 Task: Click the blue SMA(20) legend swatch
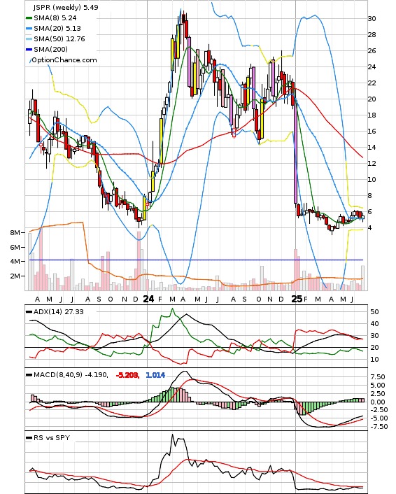click(x=29, y=29)
